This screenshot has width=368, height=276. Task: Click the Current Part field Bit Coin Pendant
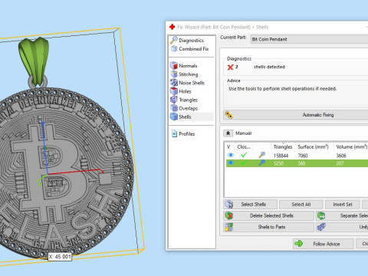(x=309, y=39)
